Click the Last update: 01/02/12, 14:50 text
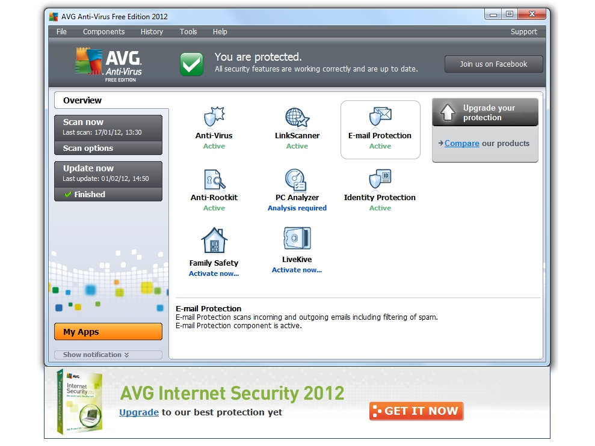This screenshot has height=446, width=595. coord(105,179)
